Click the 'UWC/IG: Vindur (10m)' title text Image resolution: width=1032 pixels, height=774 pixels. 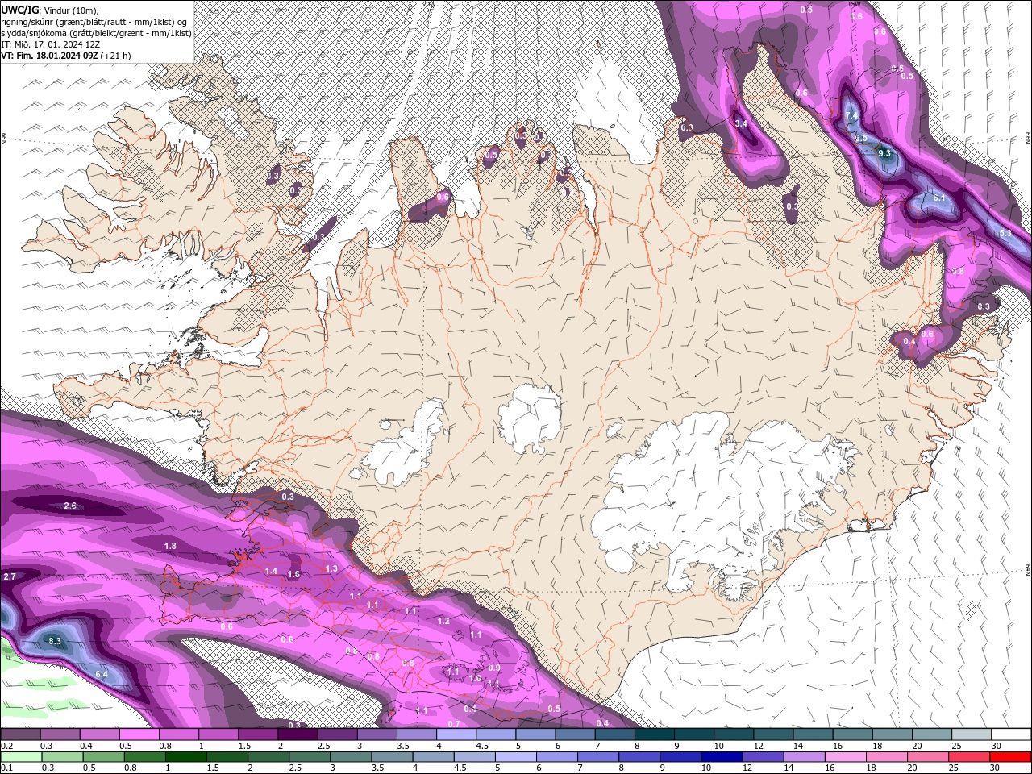coord(49,10)
